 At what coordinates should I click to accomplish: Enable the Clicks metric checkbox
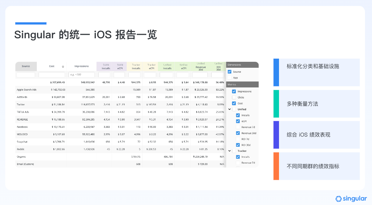pos(234,97)
